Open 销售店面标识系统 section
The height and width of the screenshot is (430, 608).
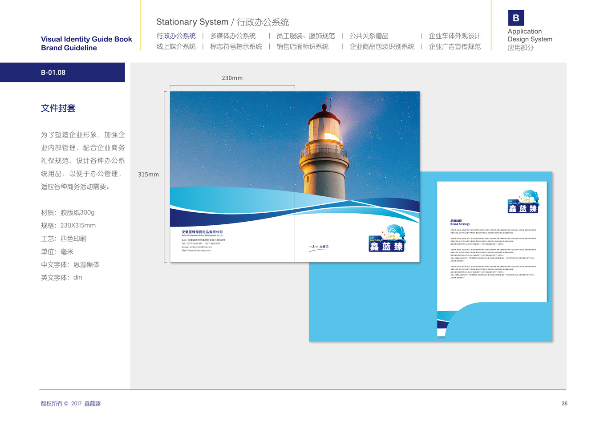(302, 46)
